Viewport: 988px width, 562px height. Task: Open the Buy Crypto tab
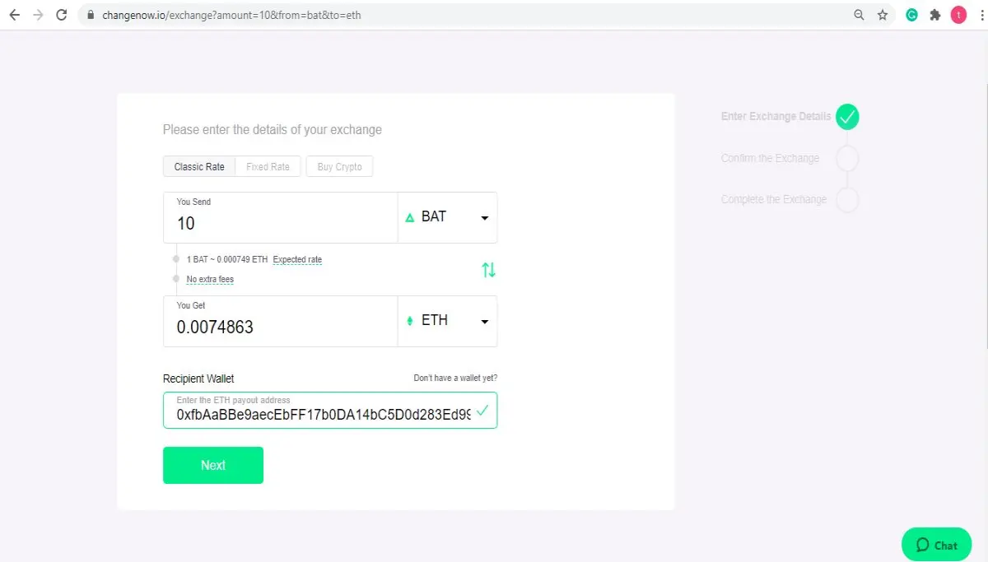[339, 166]
